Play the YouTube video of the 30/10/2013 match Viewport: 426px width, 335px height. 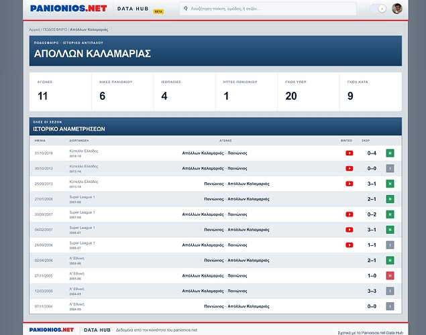349,168
